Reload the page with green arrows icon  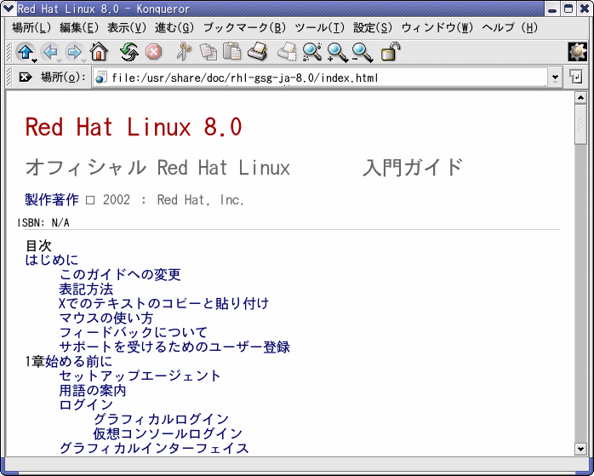pos(129,52)
